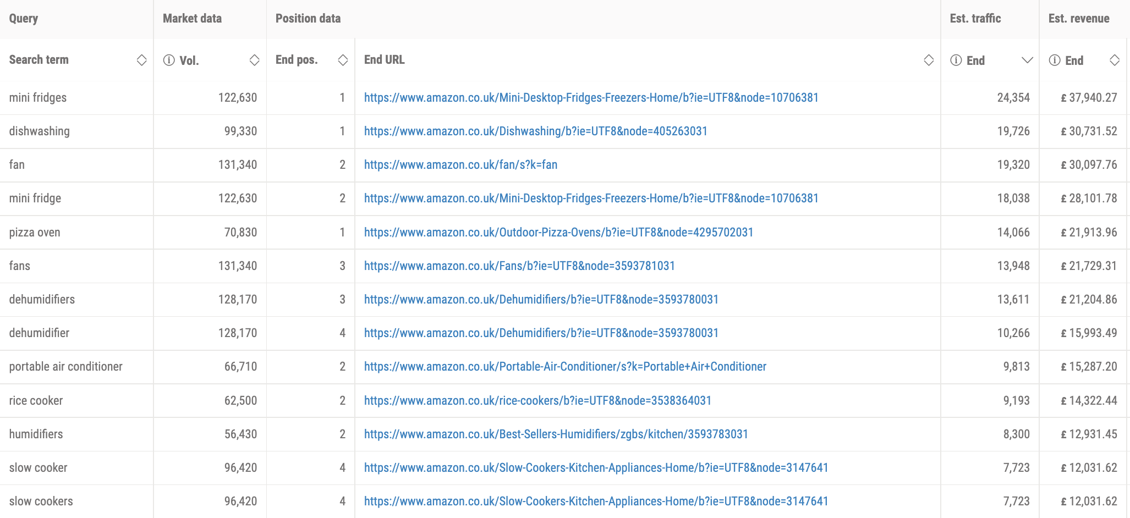Open the Dishwashing Amazon URL
Viewport: 1130px width, 518px height.
click(x=536, y=131)
